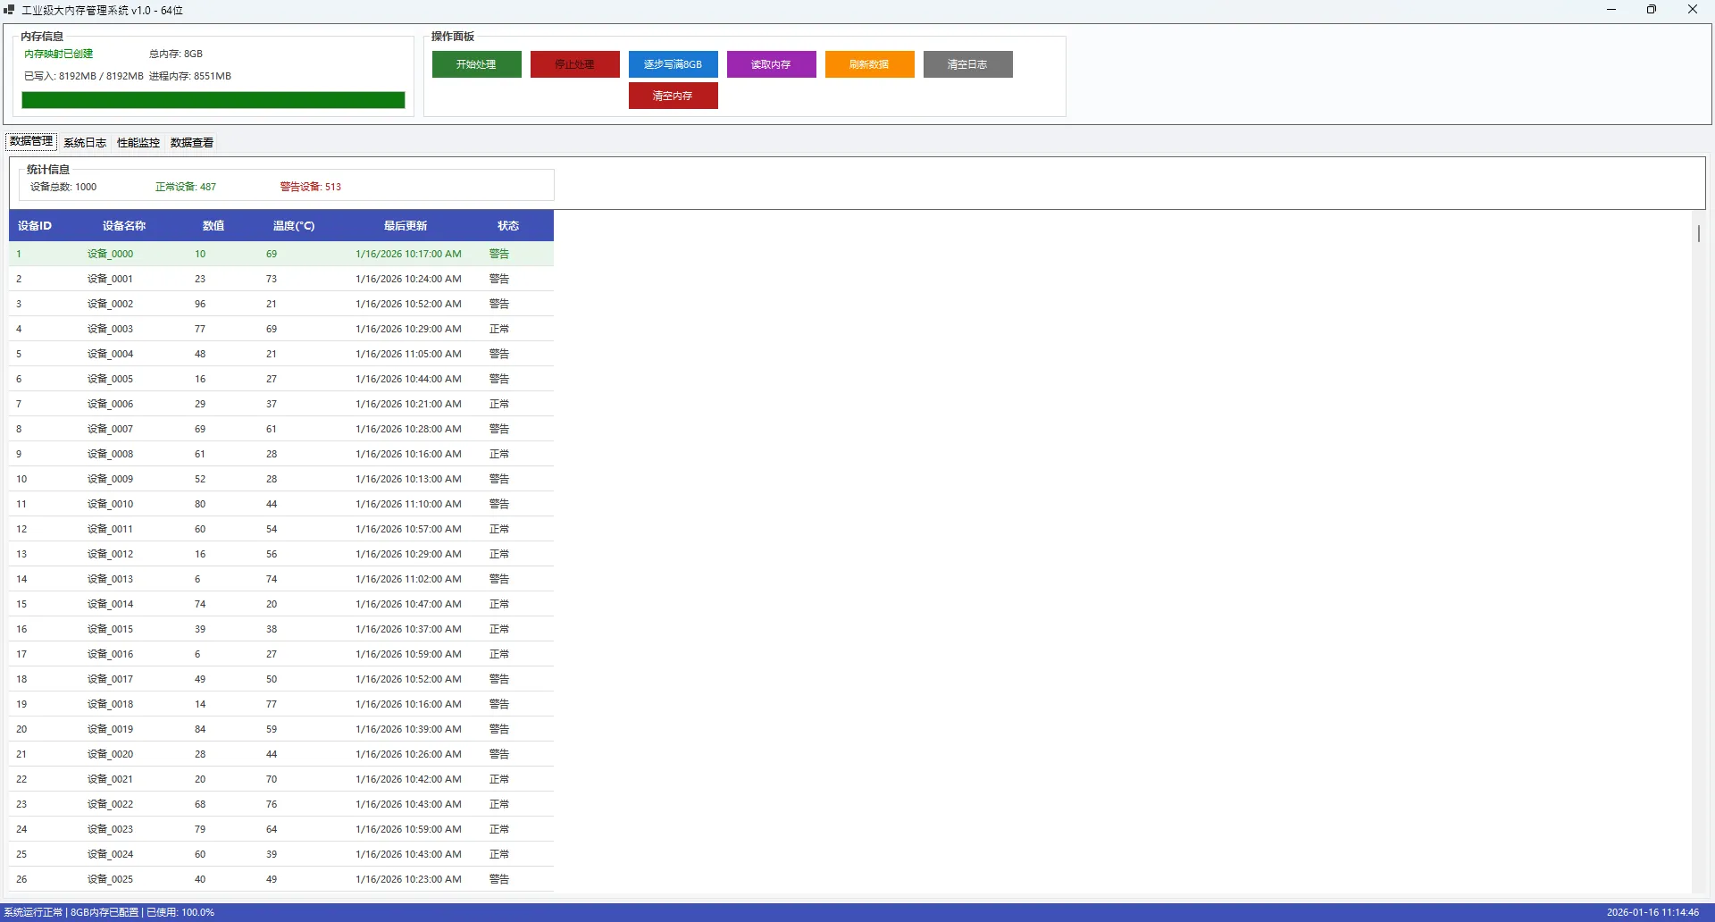
Task: Click the purple 读取内存 button
Action: 771,64
